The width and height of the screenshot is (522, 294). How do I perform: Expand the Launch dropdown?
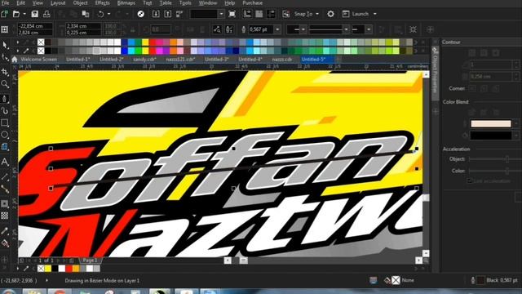click(x=375, y=14)
